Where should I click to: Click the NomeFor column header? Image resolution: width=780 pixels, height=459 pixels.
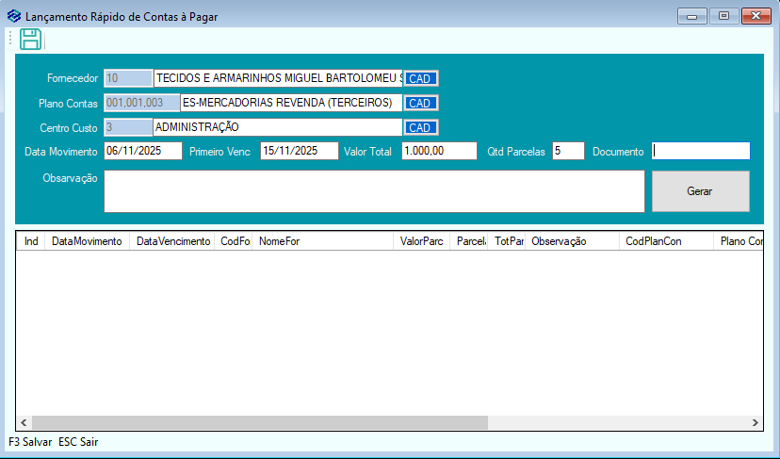(x=323, y=242)
